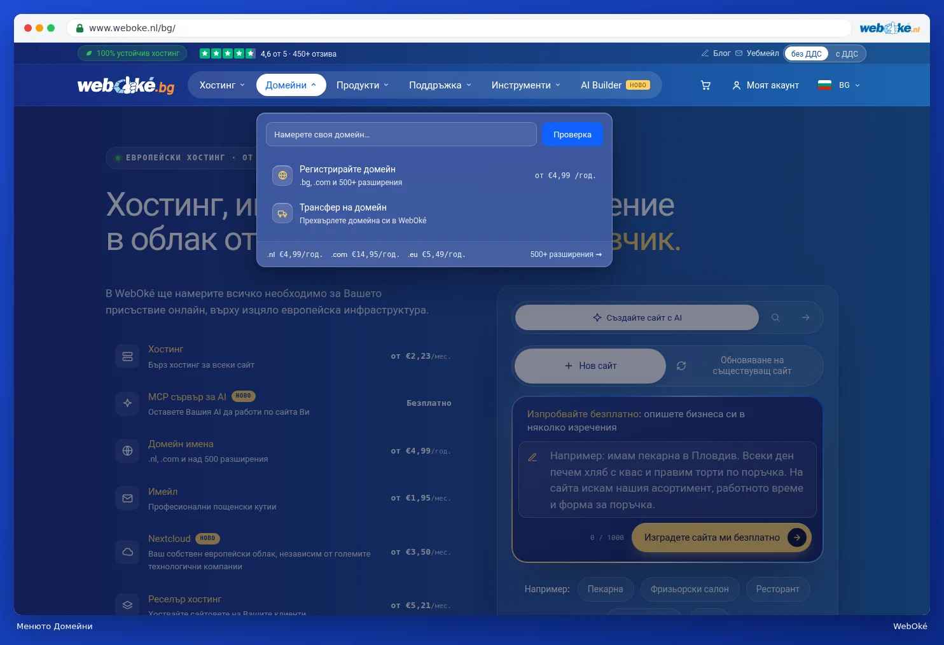Click the .nl €4,99/год. price link
Viewport: 944px width, 645px height.
(x=295, y=254)
